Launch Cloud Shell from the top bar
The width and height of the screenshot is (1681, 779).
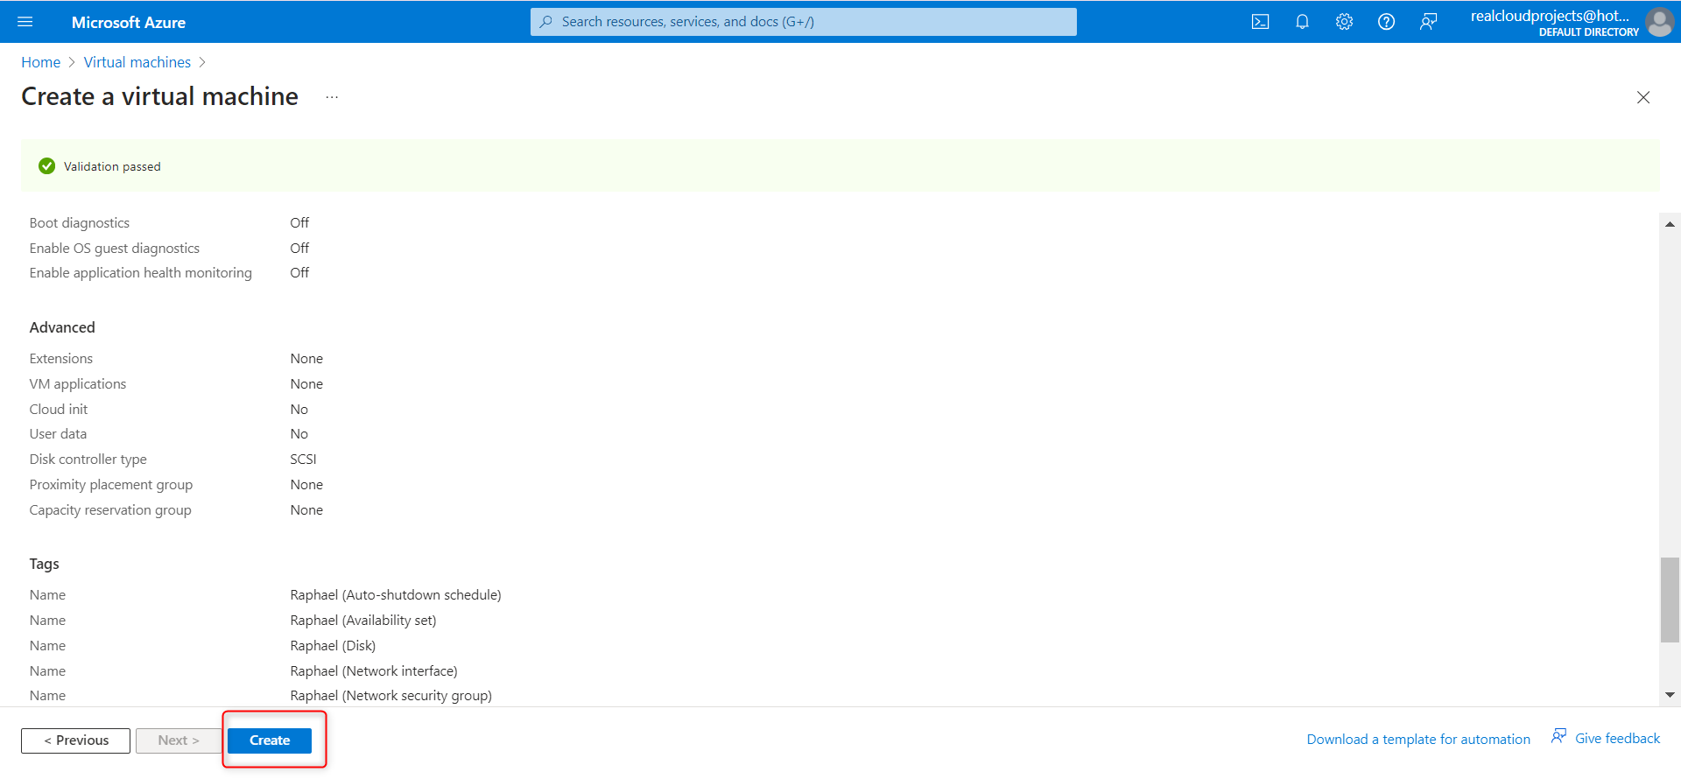[x=1261, y=22]
